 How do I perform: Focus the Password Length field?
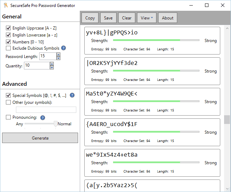48,56
